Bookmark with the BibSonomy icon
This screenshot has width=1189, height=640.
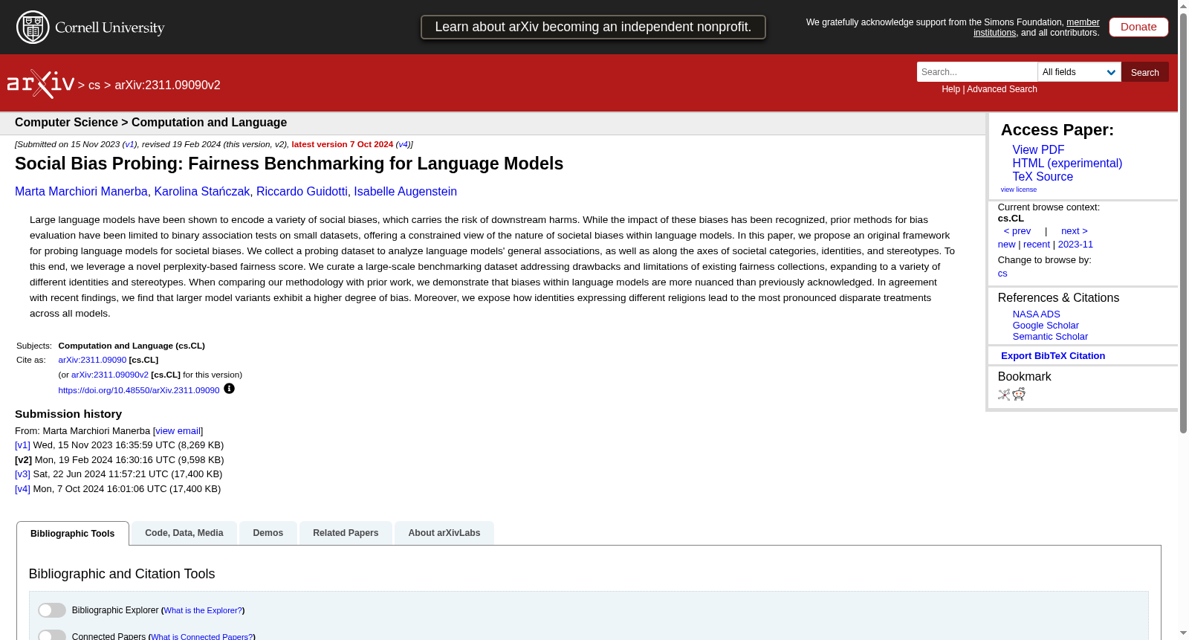[x=1004, y=395]
